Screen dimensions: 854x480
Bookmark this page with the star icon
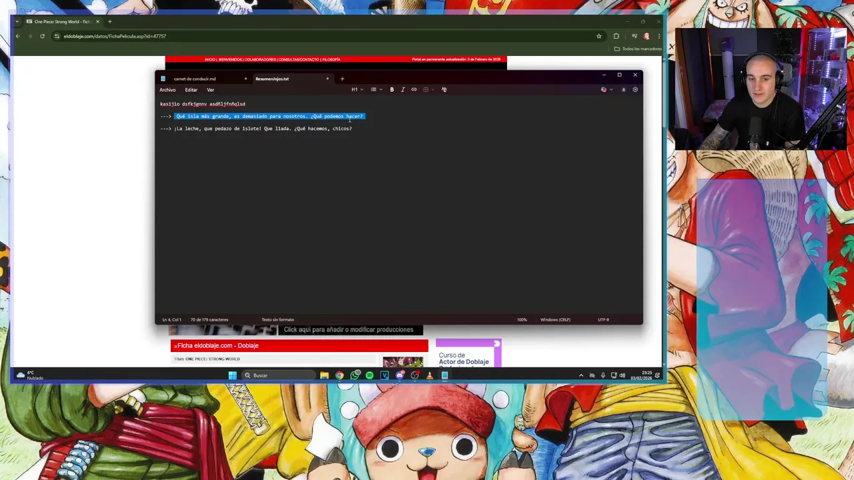(x=598, y=36)
